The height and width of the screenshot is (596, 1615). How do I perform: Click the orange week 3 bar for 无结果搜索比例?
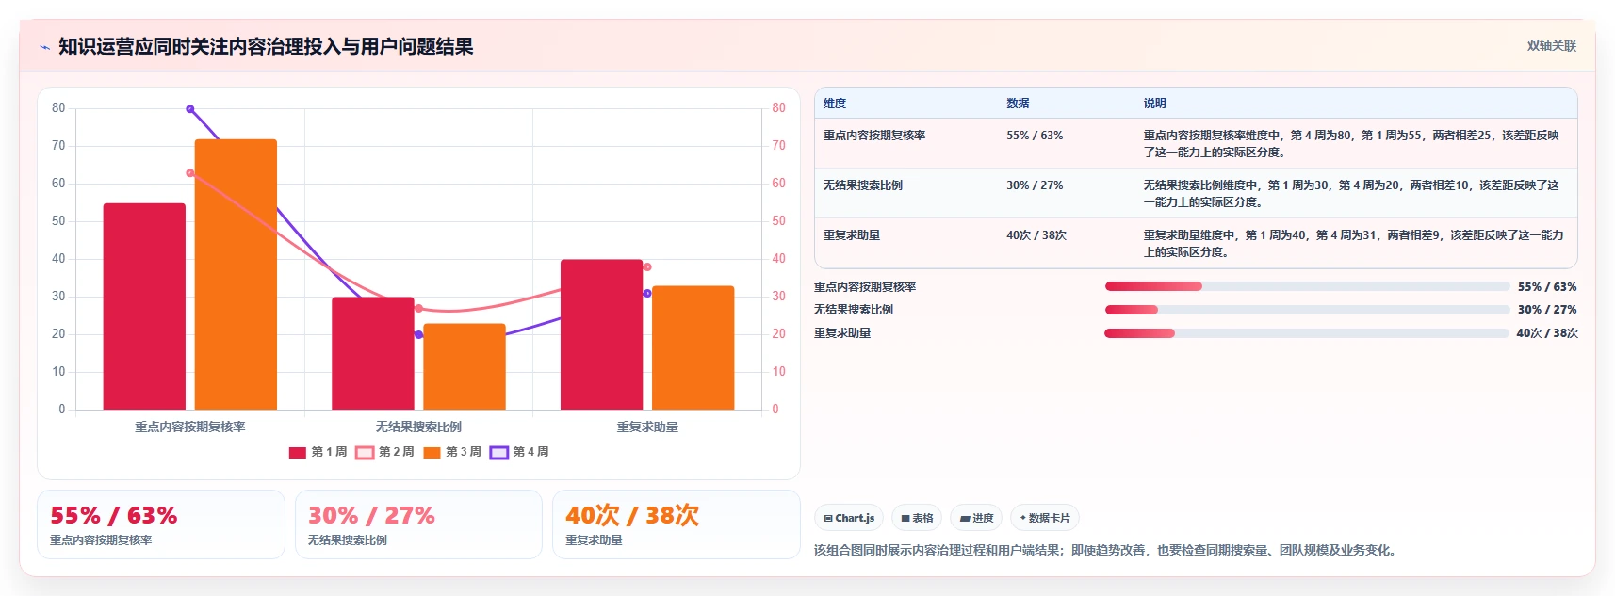[465, 366]
